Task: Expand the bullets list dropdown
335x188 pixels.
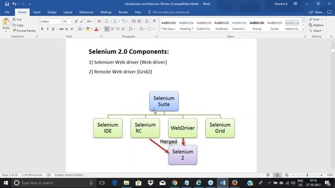Action: (111, 21)
